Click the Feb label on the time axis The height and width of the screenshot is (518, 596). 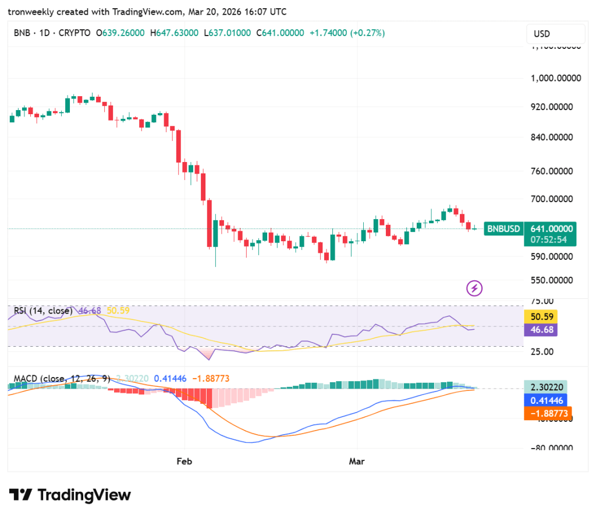coord(184,461)
